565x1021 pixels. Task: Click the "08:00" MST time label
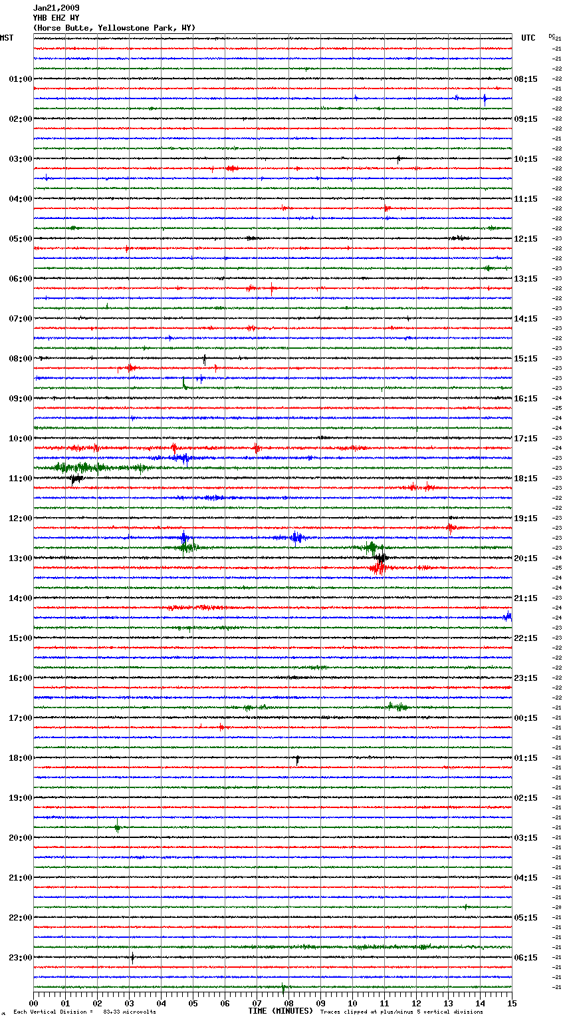(21, 359)
